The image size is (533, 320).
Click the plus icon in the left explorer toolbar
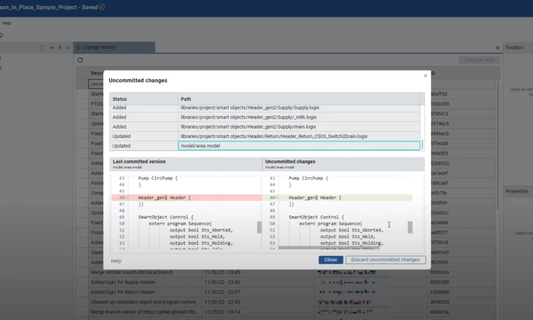pos(52,48)
